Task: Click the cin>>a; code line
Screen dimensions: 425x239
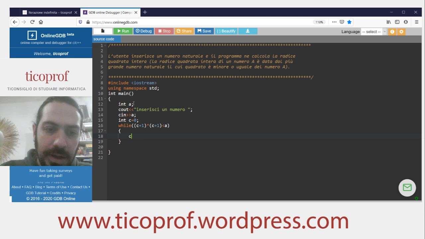Action: (127, 115)
